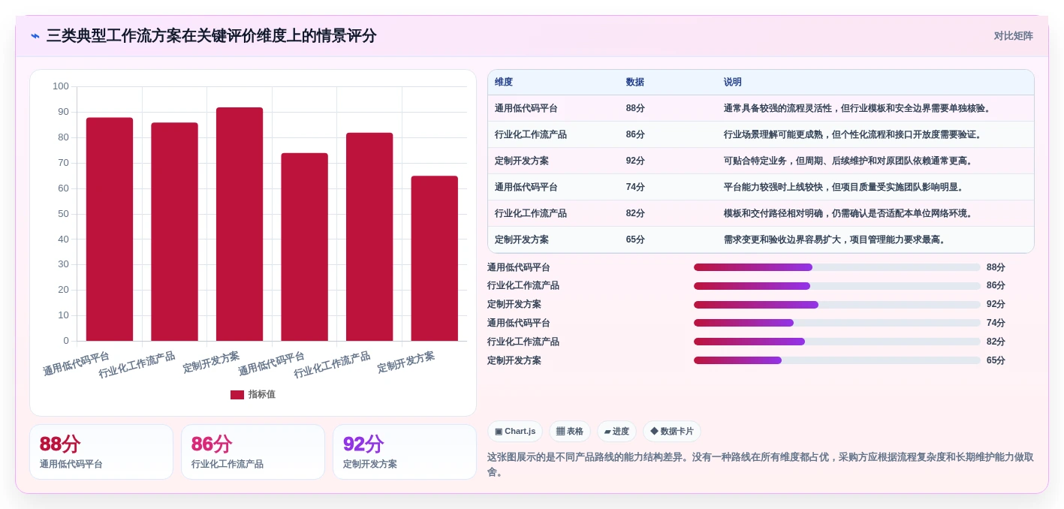Click 通用低代码平台 in the table's 88分 row

(x=526, y=108)
